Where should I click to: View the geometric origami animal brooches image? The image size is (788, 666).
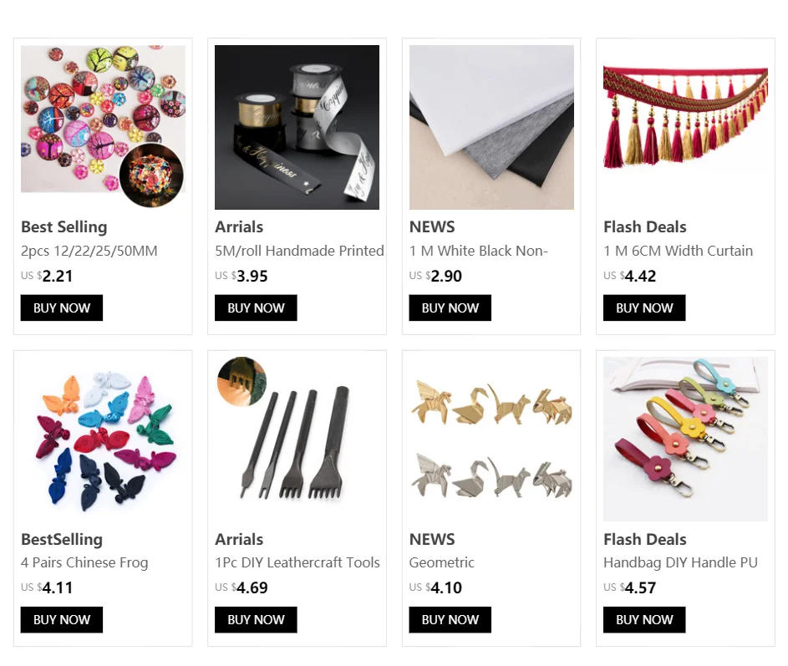pos(491,440)
